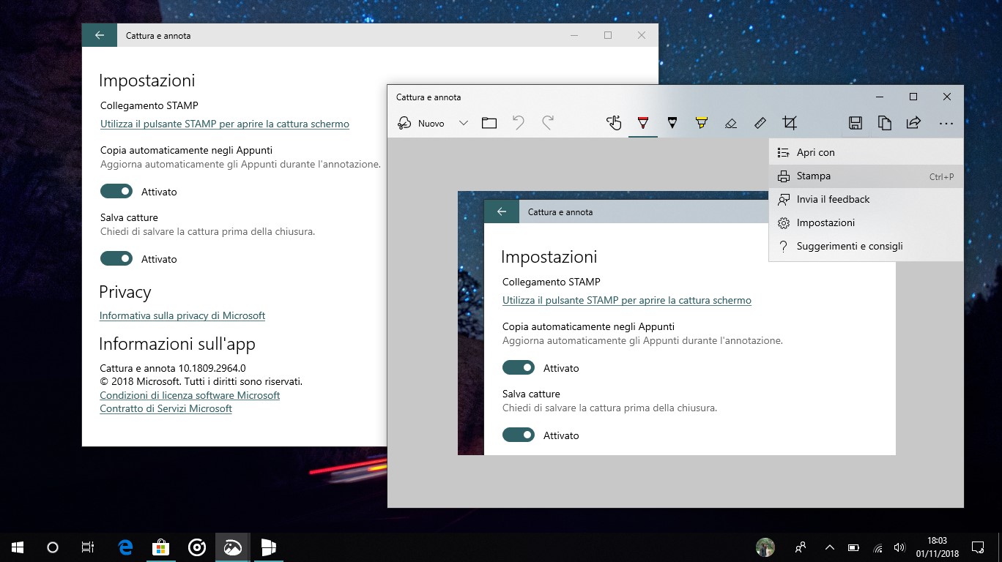Open the STAMP shortcut link in background settings window
Viewport: 1002px width, 562px height.
click(225, 124)
